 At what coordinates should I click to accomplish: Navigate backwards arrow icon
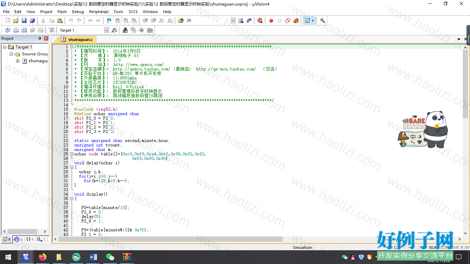[x=90, y=21]
